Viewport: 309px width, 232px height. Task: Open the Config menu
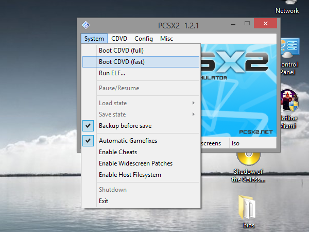(144, 39)
